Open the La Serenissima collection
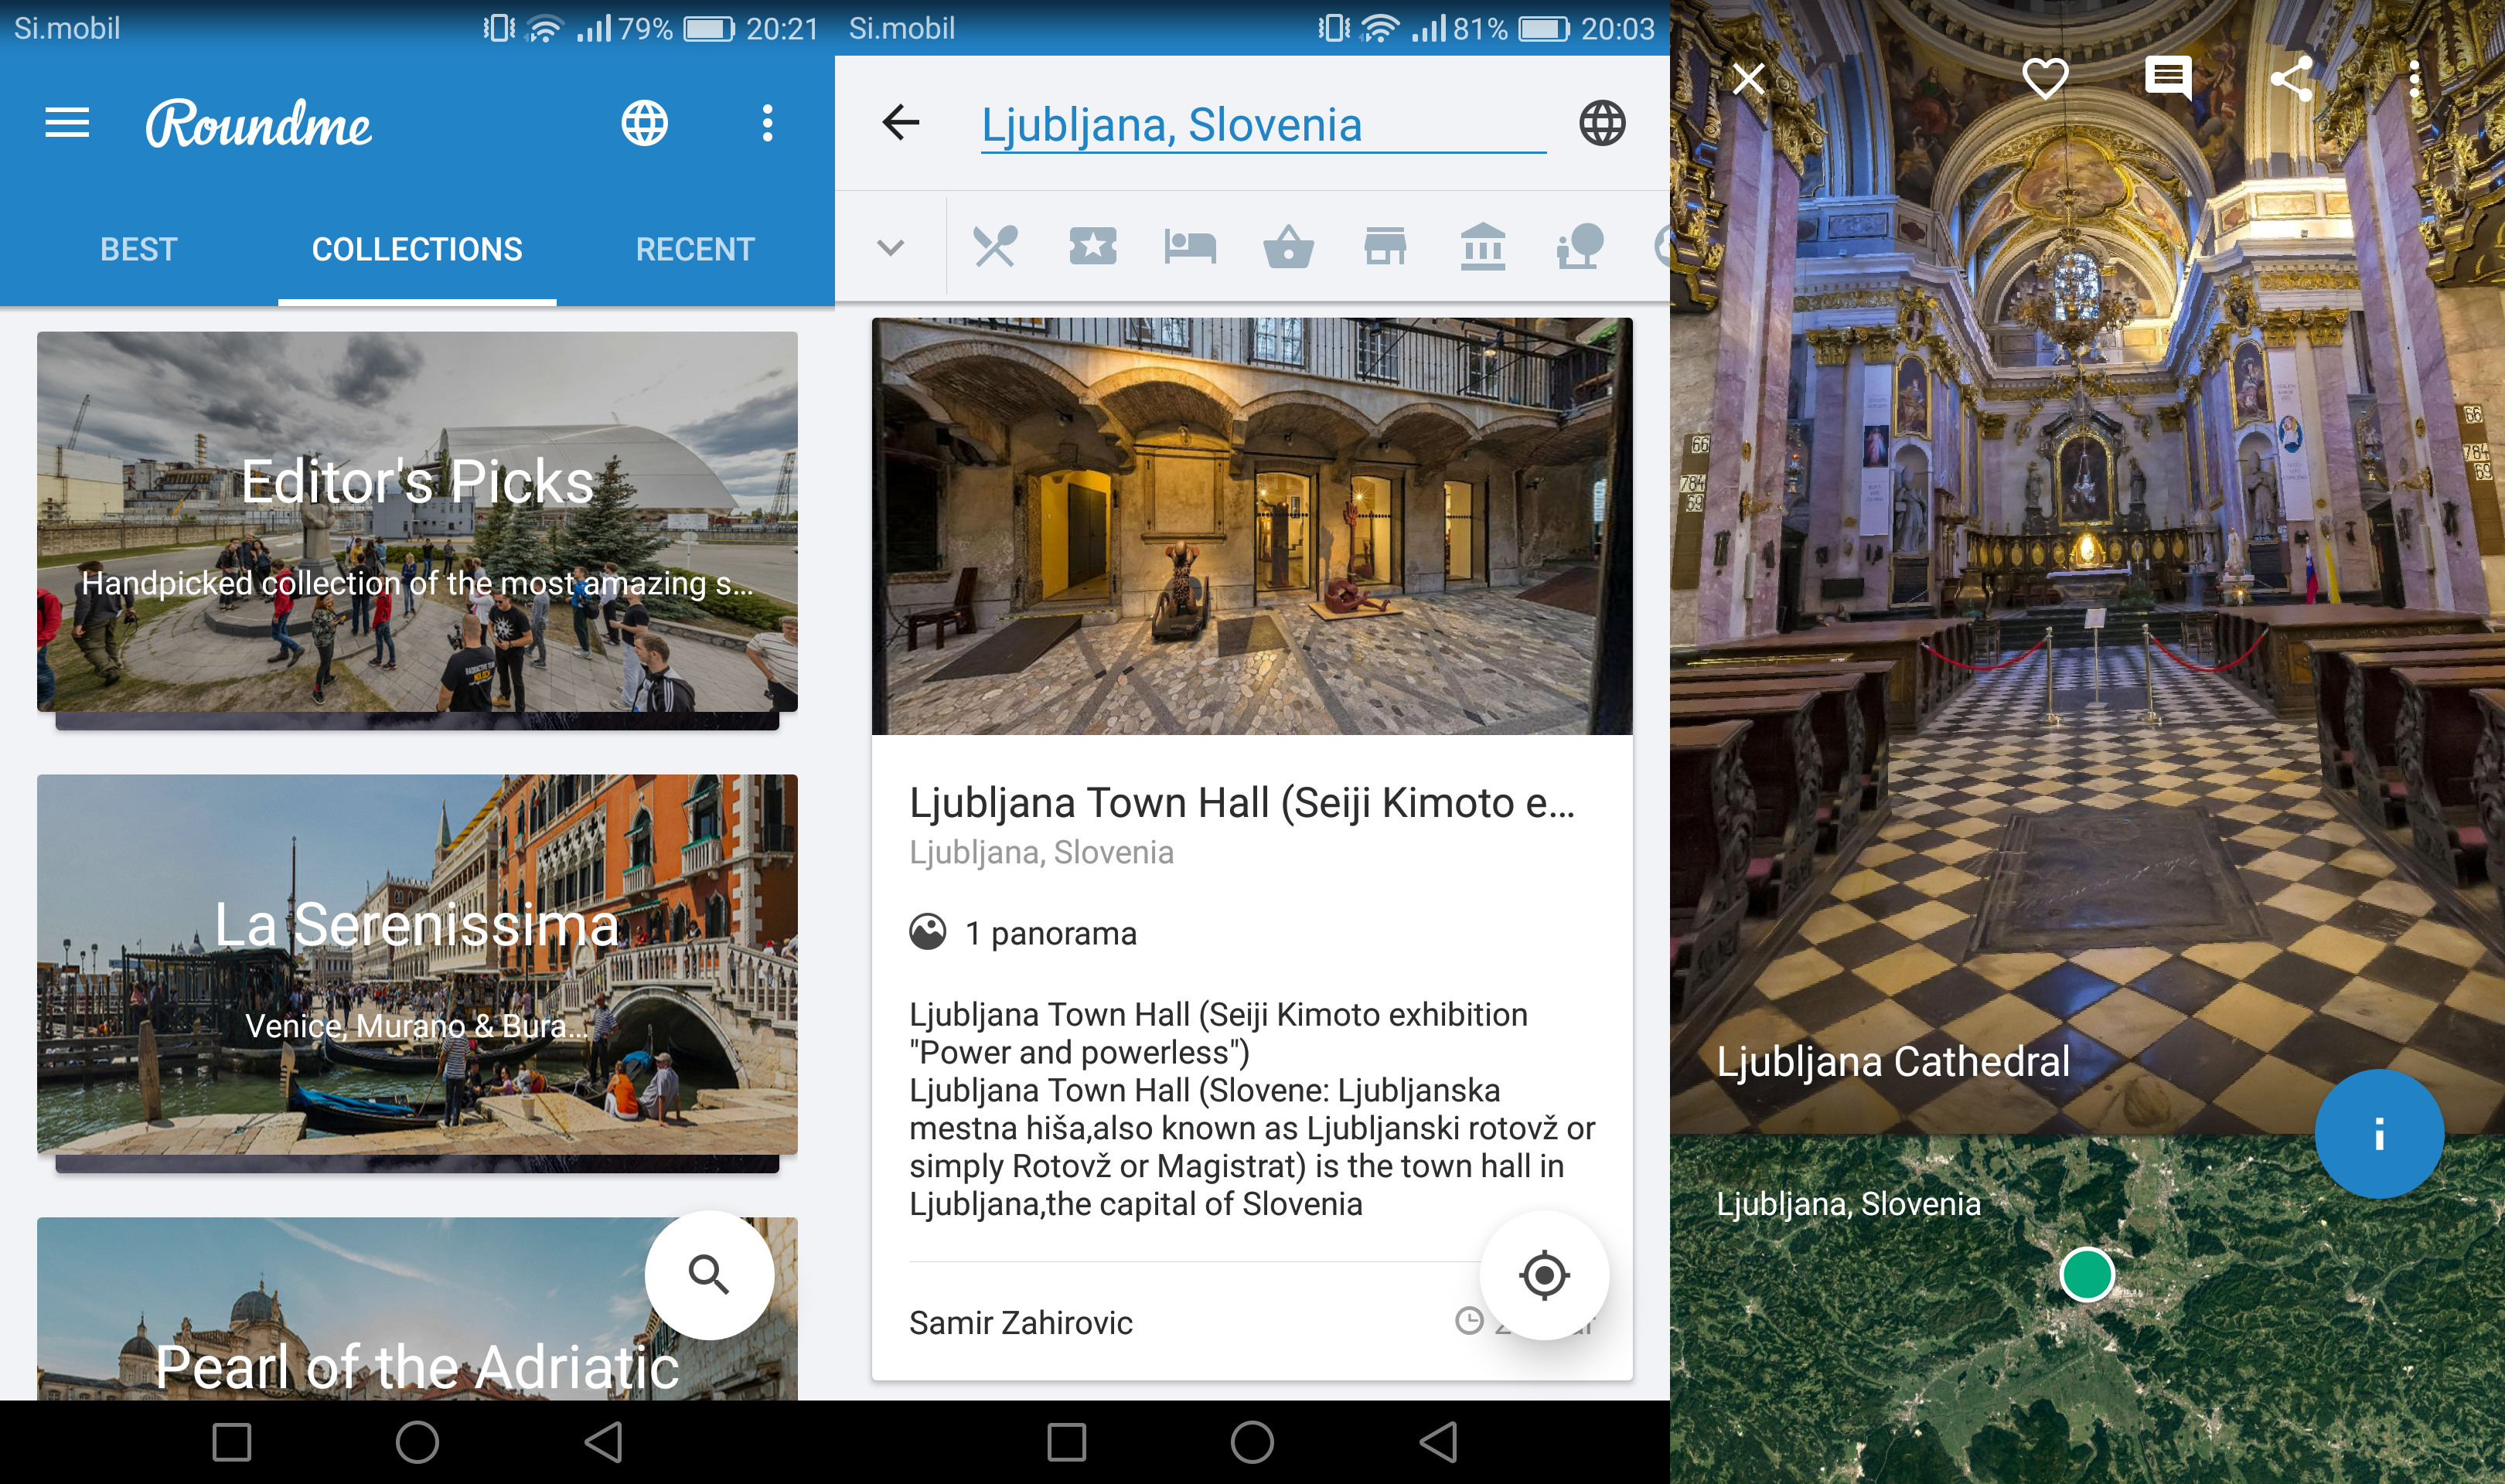This screenshot has width=2505, height=1484. pyautogui.click(x=417, y=964)
